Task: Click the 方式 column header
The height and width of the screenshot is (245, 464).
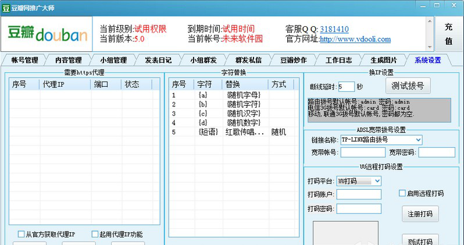Action: click(280, 84)
